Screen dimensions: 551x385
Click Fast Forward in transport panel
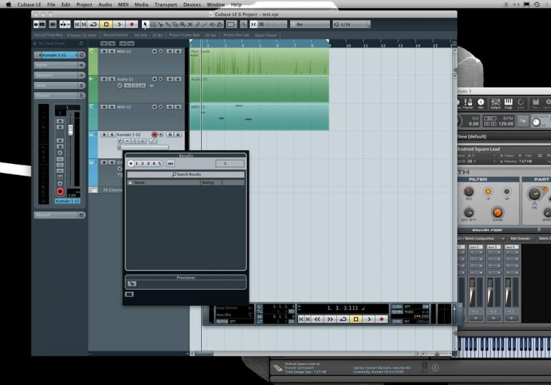pos(330,319)
